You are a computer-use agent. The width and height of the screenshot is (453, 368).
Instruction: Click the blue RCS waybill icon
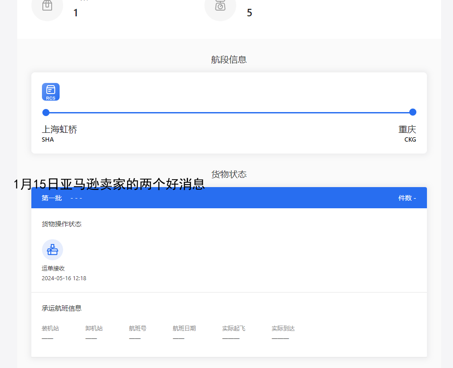(51, 92)
